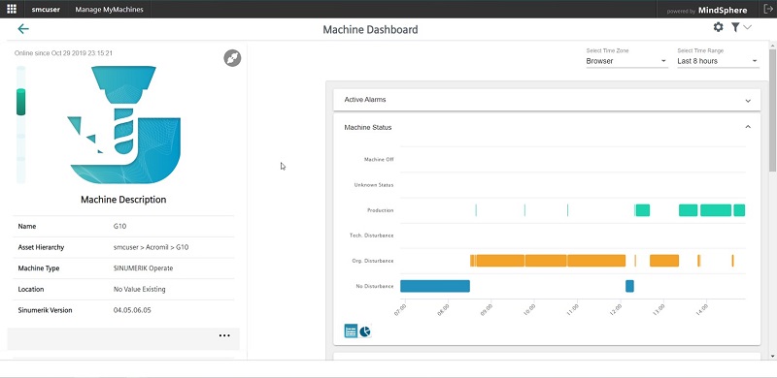Click the filter funnel icon
This screenshot has width=777, height=378.
735,27
